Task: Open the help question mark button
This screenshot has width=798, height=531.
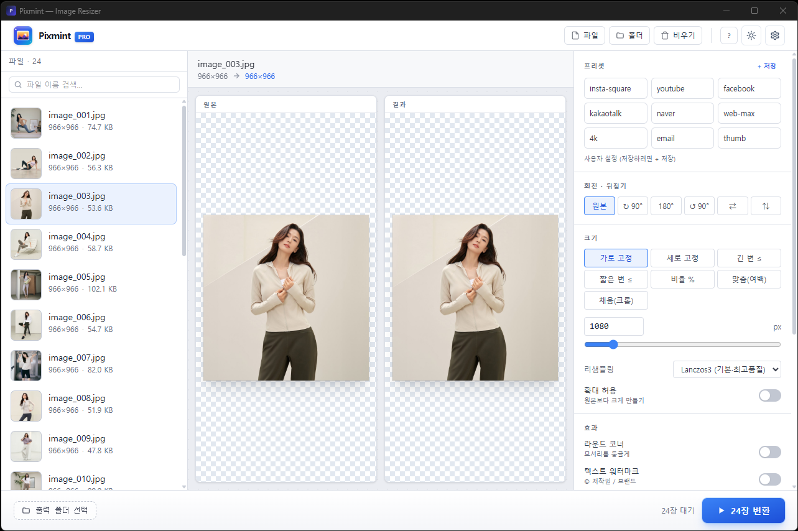Action: [x=729, y=36]
